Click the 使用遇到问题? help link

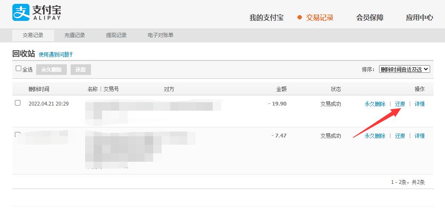56,54
